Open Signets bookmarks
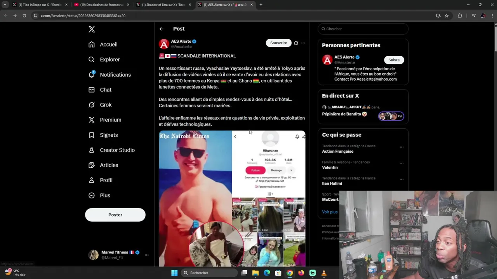The width and height of the screenshot is (497, 279). pyautogui.click(x=103, y=135)
